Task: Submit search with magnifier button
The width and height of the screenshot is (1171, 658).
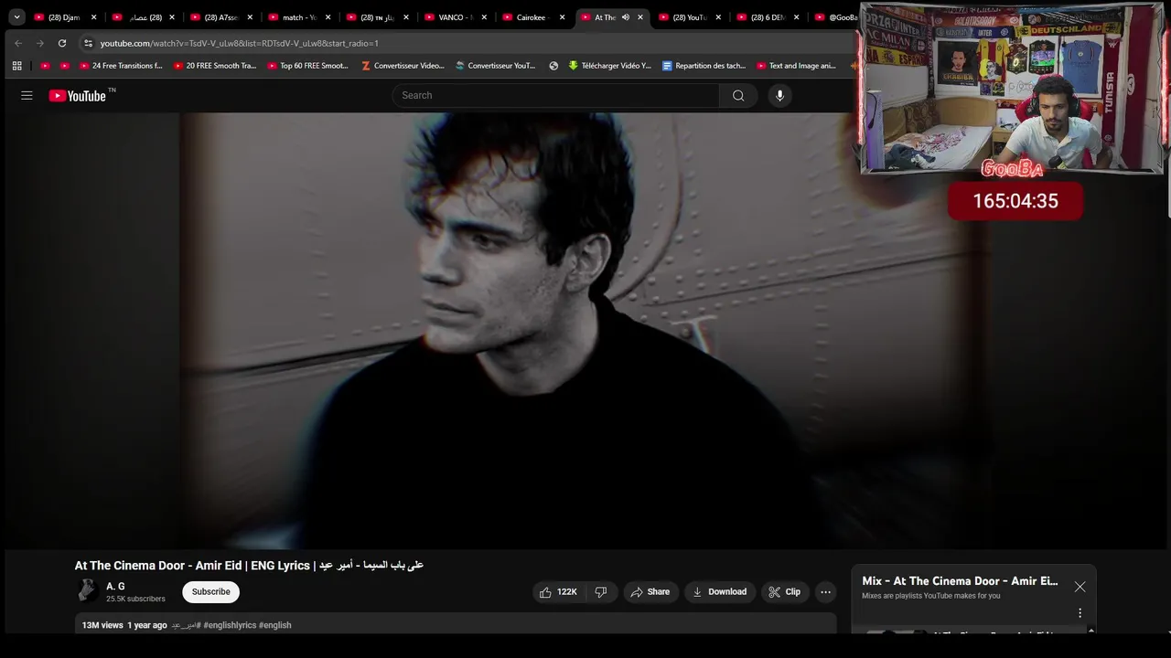Action: [x=738, y=95]
